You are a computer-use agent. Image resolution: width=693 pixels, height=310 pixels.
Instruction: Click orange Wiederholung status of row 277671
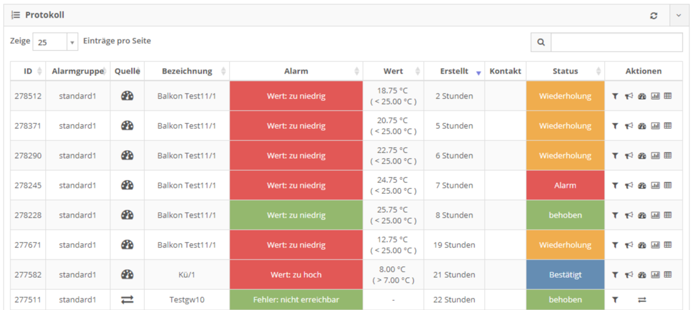coord(565,245)
